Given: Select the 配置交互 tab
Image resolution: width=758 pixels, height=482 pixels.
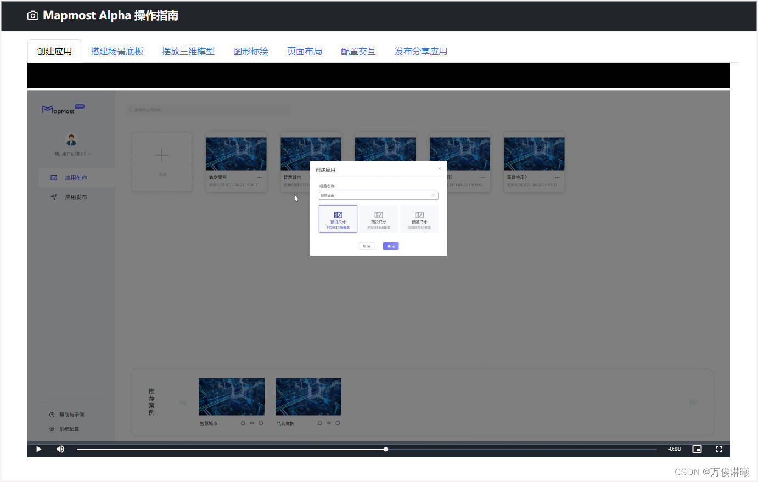Looking at the screenshot, I should (x=358, y=51).
